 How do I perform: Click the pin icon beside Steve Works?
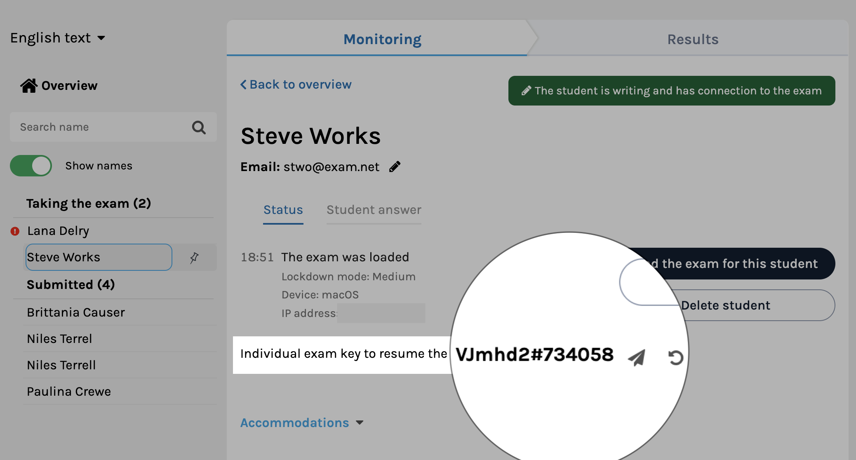pos(194,258)
